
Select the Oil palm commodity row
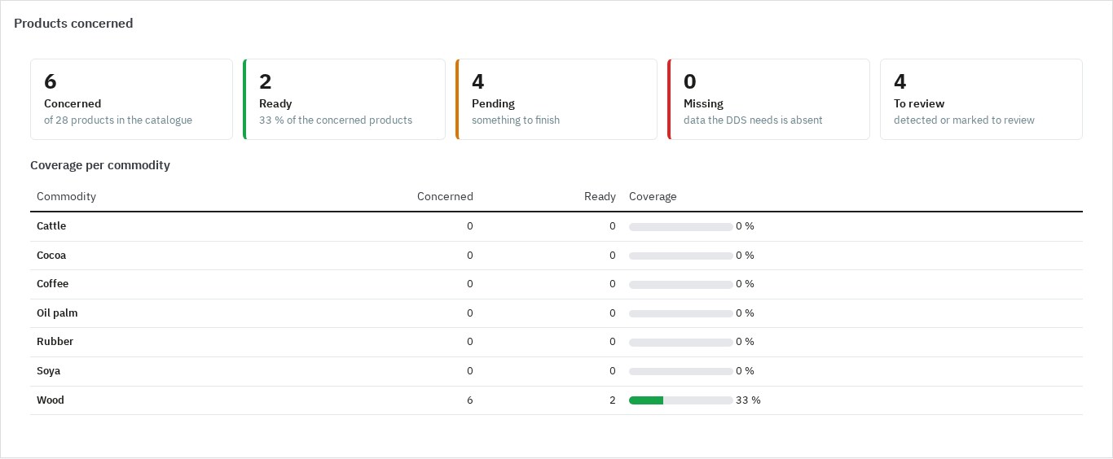click(x=556, y=313)
